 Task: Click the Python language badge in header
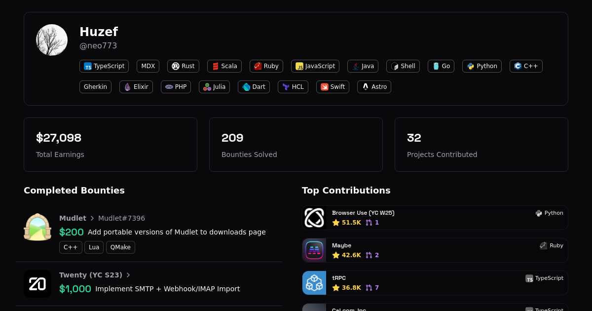click(x=481, y=66)
